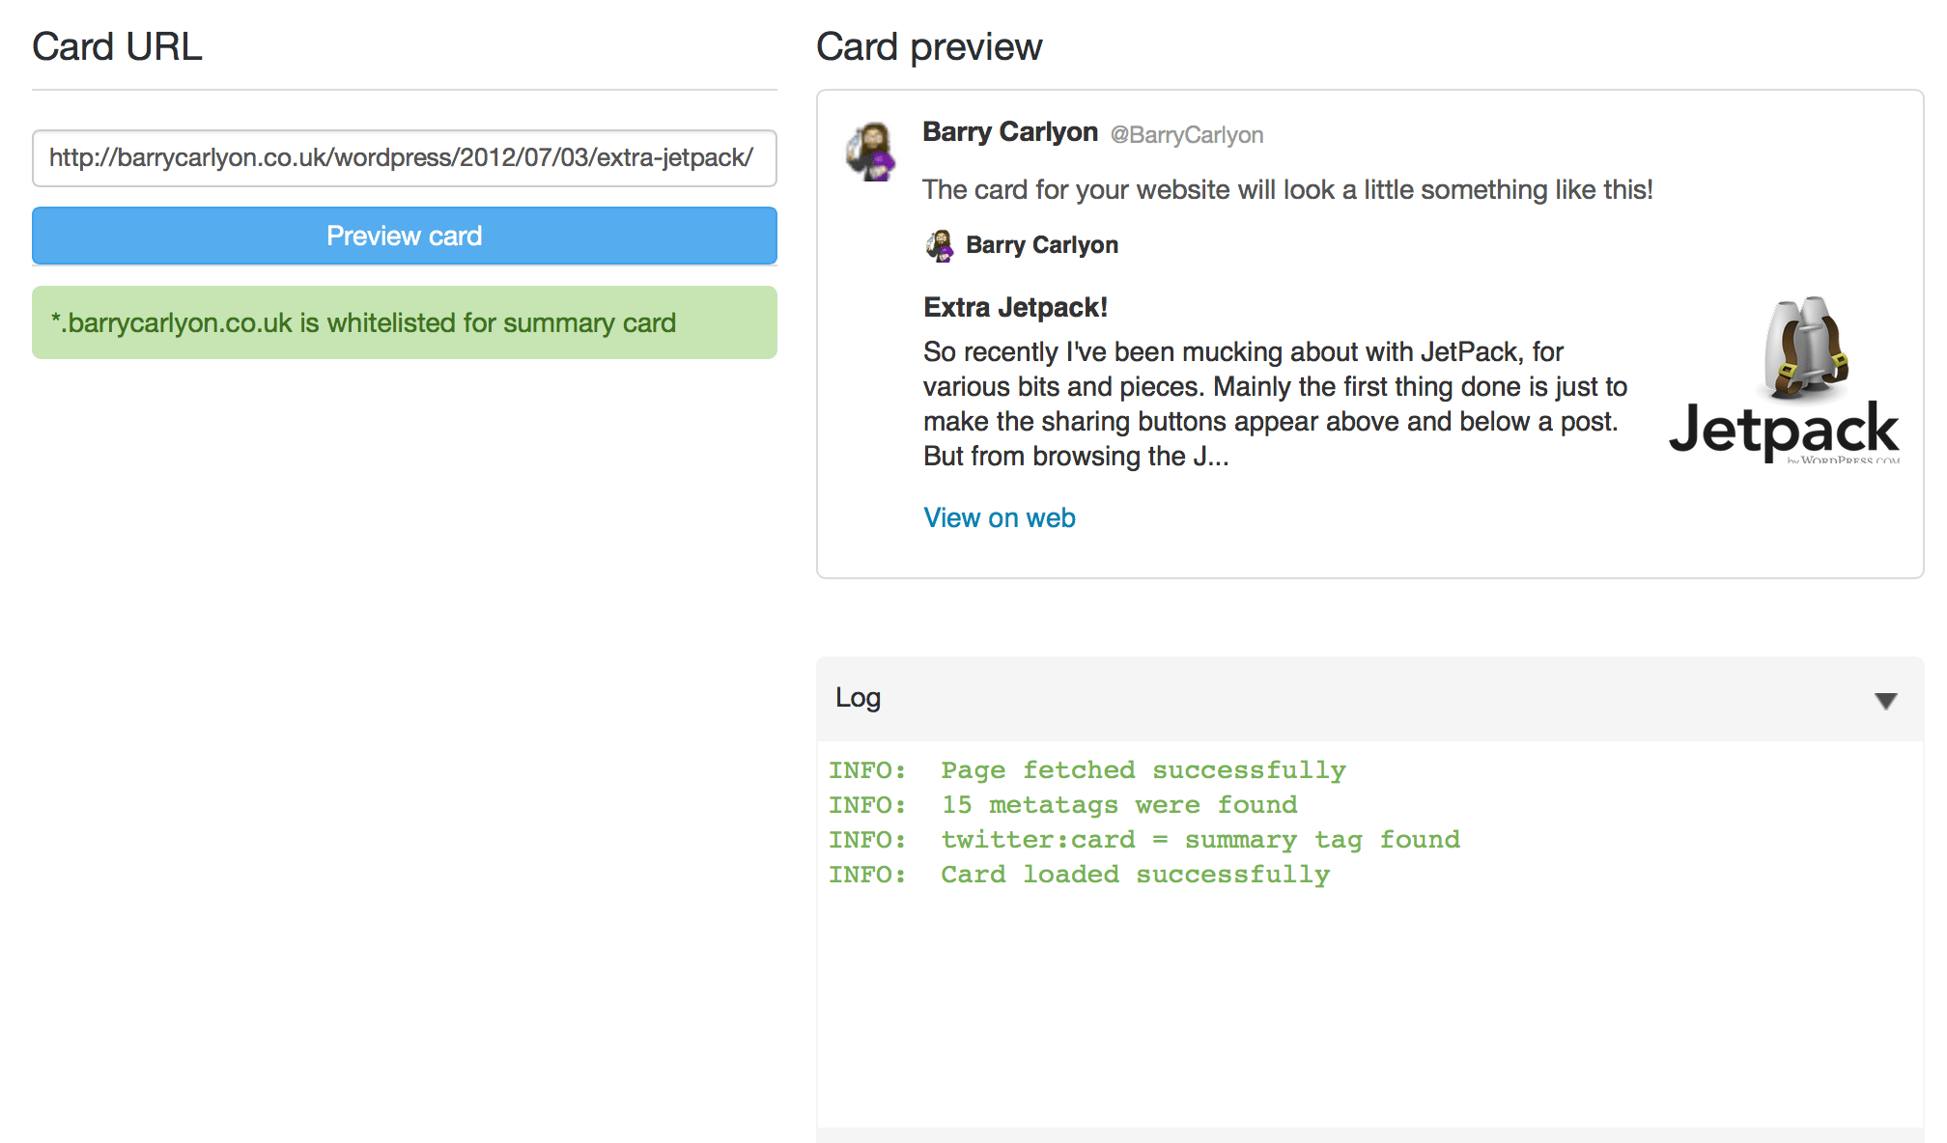Open the View on web link
Image resolution: width=1947 pixels, height=1143 pixels.
coord(999,518)
